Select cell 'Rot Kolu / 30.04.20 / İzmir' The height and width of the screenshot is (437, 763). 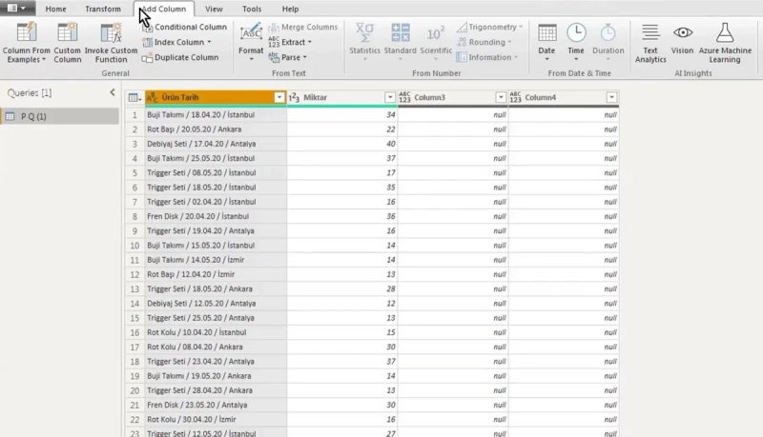216,420
